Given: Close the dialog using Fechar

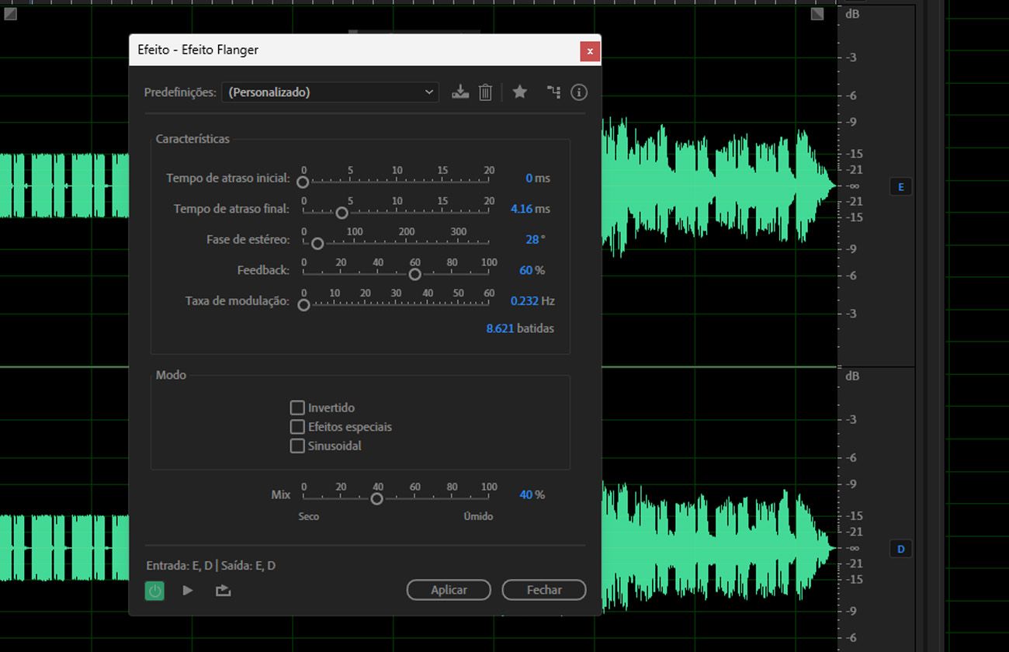Looking at the screenshot, I should point(543,590).
